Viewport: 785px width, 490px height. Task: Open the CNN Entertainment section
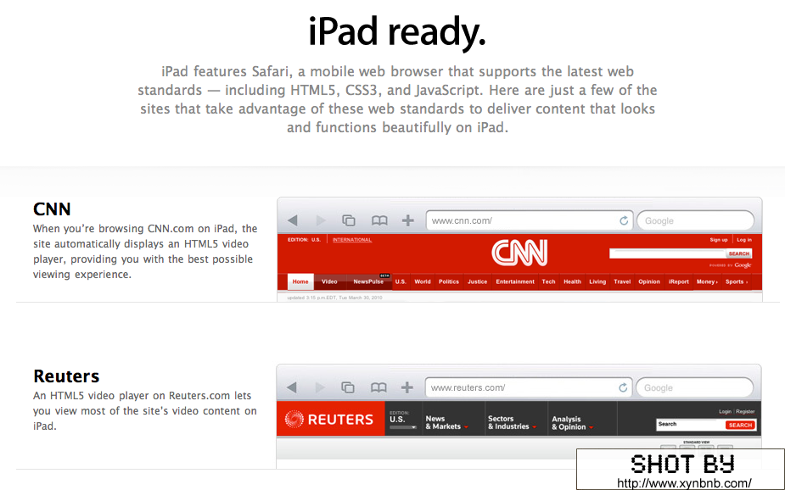(x=515, y=281)
